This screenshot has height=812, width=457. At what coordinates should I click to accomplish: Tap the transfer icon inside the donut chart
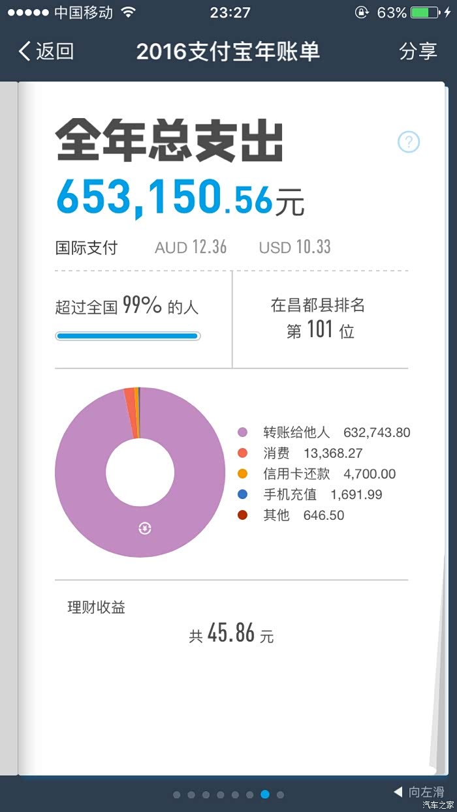(145, 529)
